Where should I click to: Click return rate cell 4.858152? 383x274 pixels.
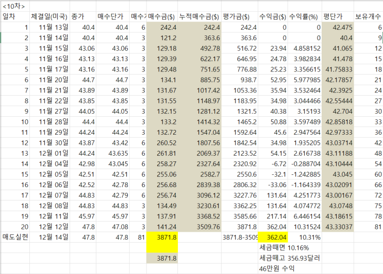(x=305, y=48)
